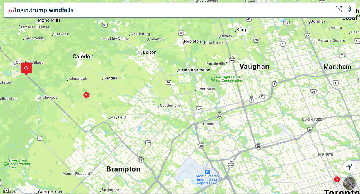Screen dimensions: 360x194
Task: Click the Highway 410 shield icon
Action: [x=141, y=159]
